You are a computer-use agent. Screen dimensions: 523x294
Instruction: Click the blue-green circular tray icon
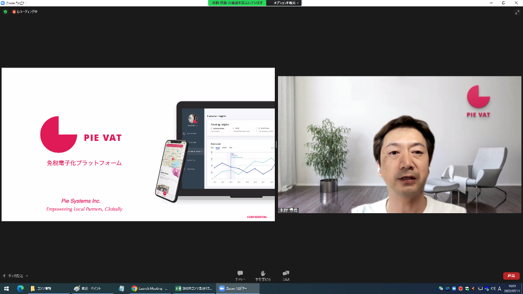tap(487, 289)
